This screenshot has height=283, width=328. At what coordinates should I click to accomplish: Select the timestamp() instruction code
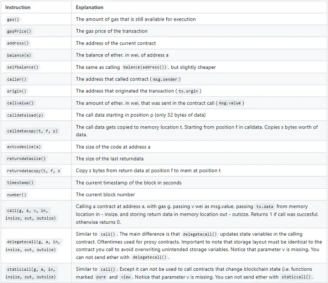coord(20,183)
